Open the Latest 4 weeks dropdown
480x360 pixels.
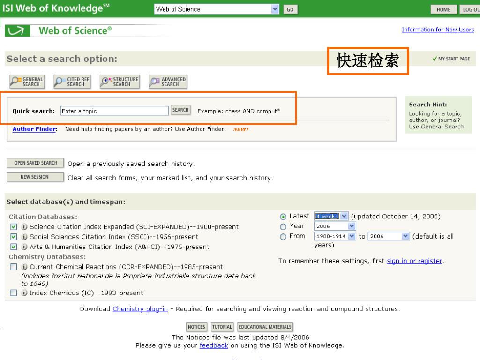click(x=331, y=216)
